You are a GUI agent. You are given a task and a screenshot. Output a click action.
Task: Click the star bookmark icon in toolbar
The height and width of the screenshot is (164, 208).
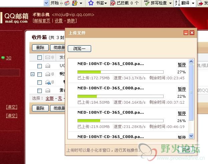(x=91, y=3)
